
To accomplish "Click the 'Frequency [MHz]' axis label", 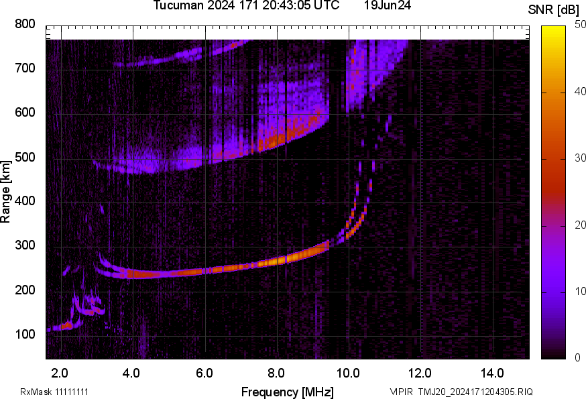I will 288,392.
